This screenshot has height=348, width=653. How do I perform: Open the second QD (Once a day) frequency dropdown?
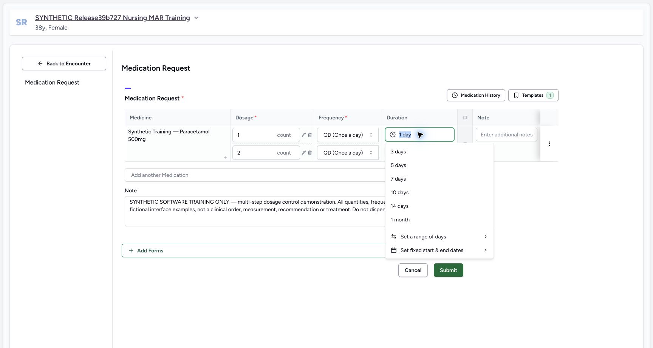[x=348, y=153]
